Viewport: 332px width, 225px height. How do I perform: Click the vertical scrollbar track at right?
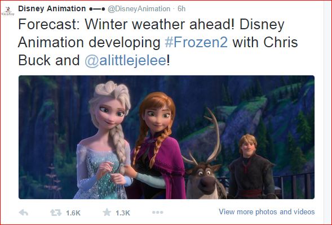pyautogui.click(x=327, y=112)
